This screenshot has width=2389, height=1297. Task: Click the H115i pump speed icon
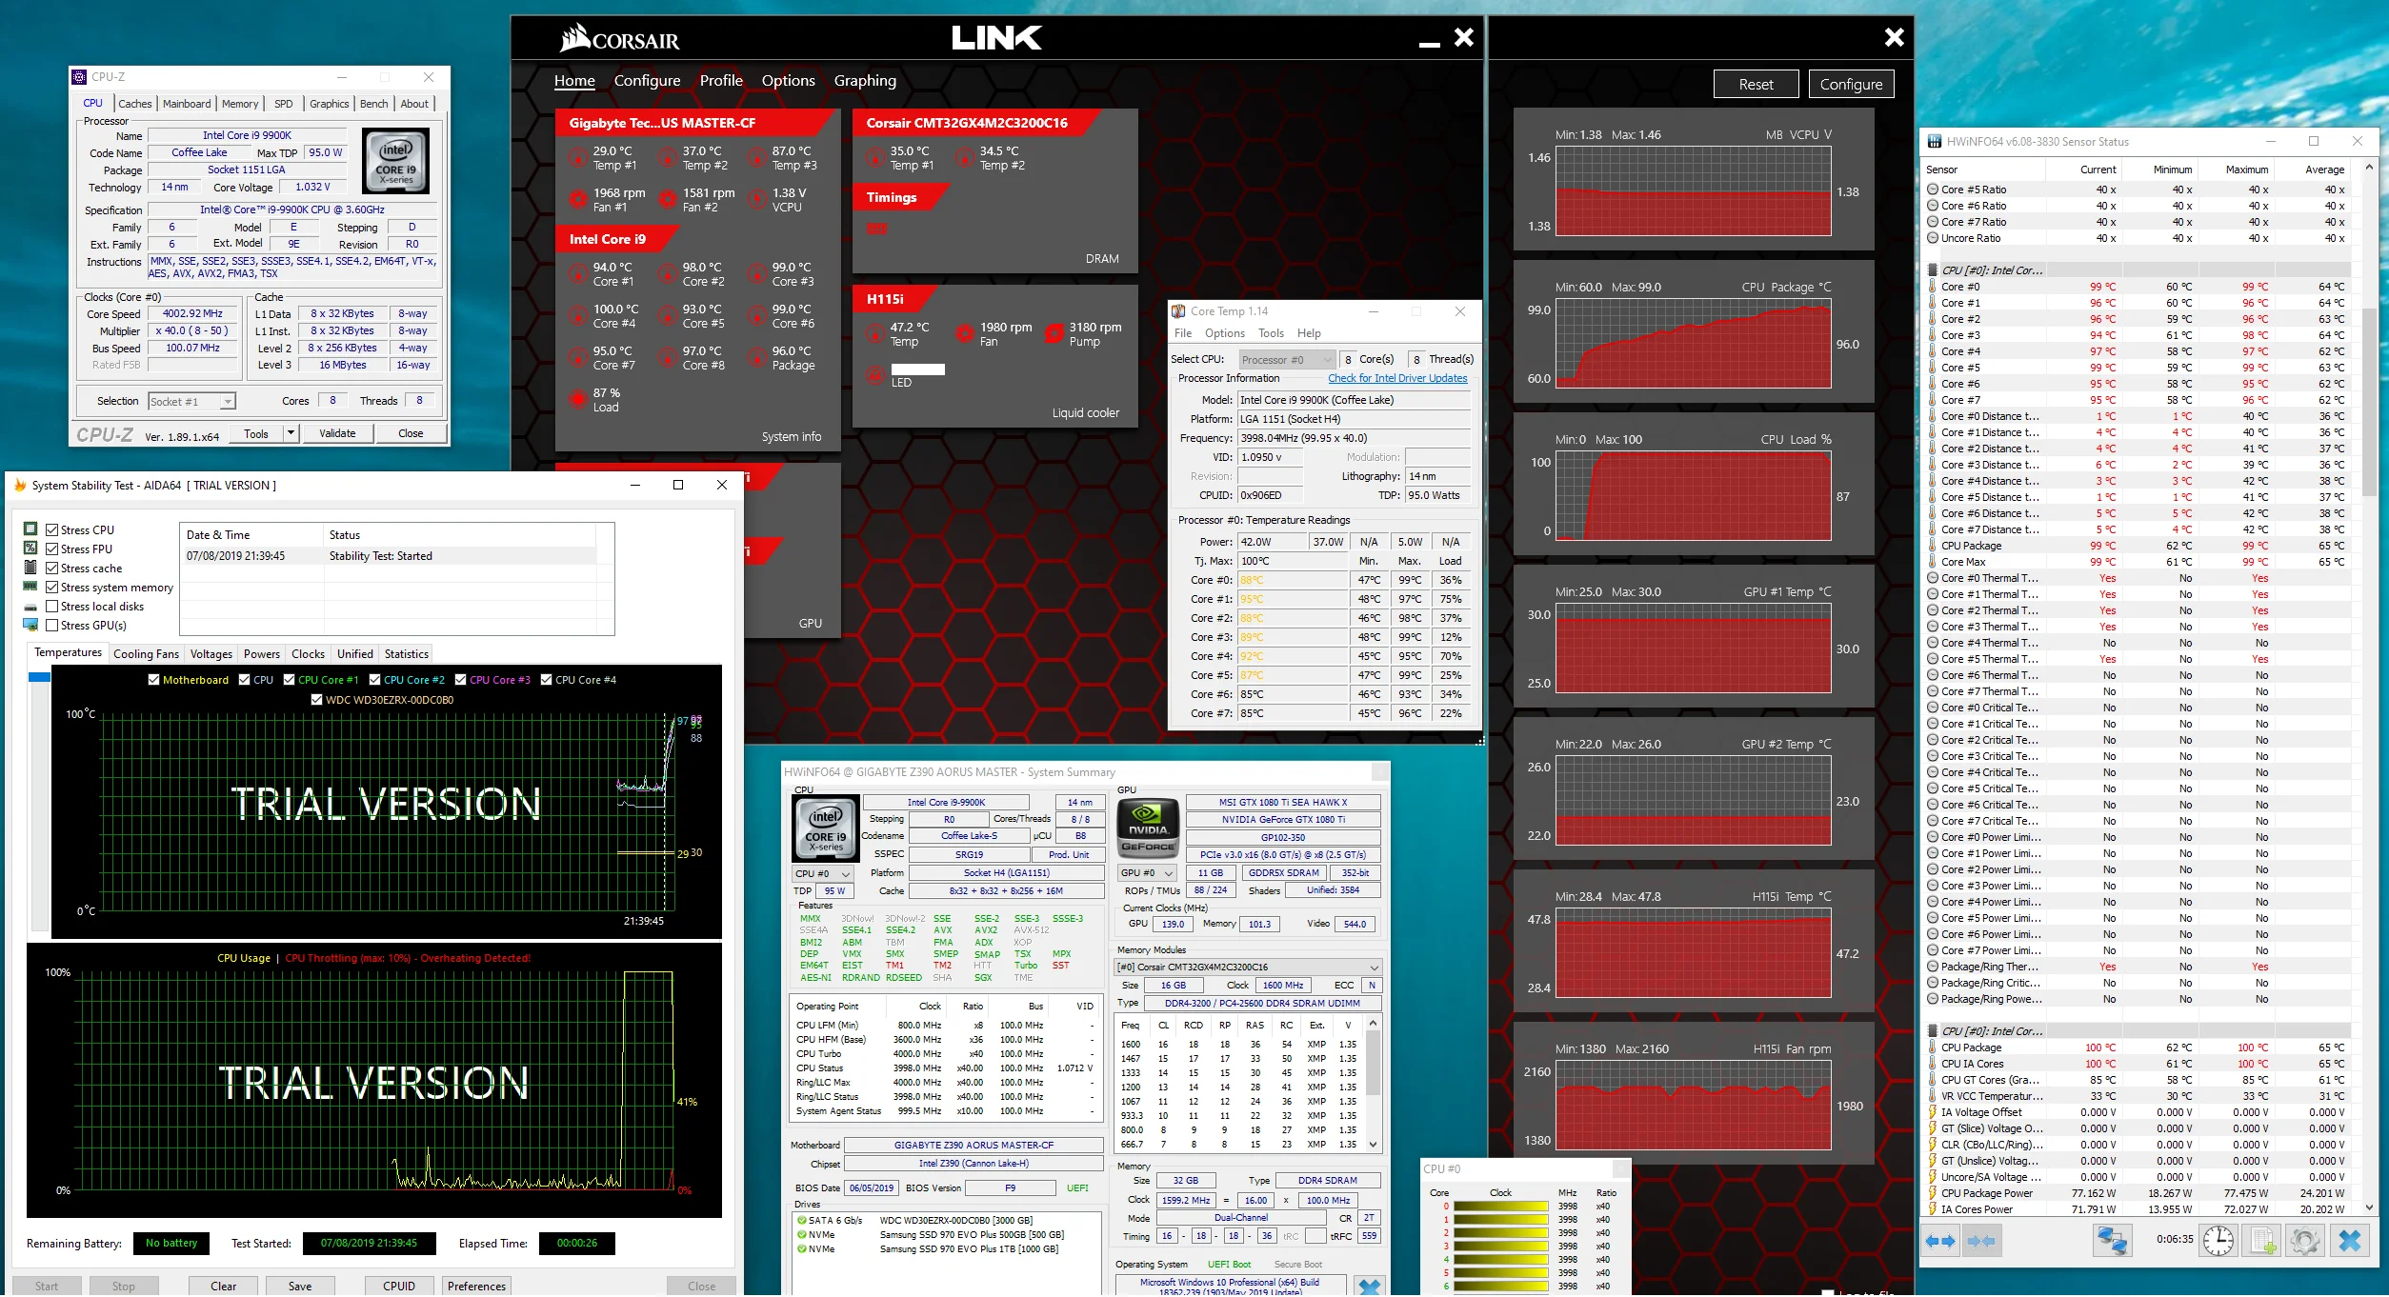[1054, 334]
